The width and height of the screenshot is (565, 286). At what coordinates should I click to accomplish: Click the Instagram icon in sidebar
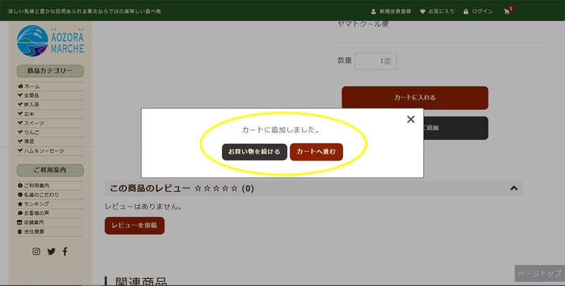click(x=36, y=252)
